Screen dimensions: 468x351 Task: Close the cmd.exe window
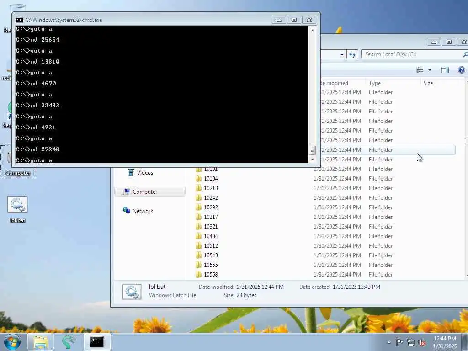pos(309,20)
